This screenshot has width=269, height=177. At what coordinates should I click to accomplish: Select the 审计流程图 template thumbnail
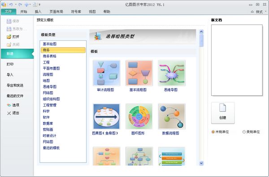point(106,73)
